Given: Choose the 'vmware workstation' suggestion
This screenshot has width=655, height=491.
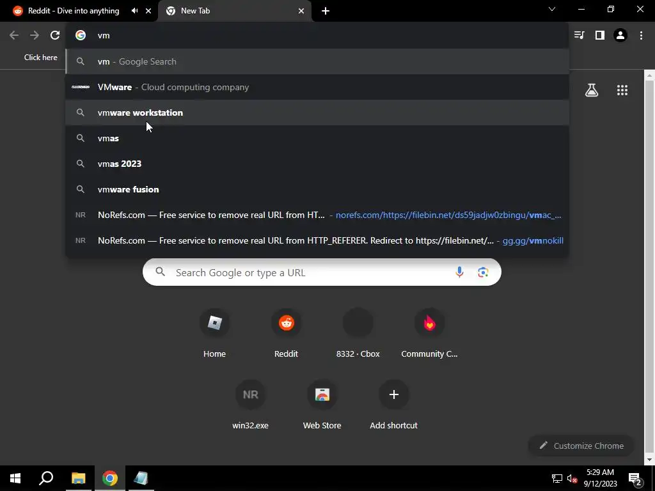Looking at the screenshot, I should click(317, 113).
